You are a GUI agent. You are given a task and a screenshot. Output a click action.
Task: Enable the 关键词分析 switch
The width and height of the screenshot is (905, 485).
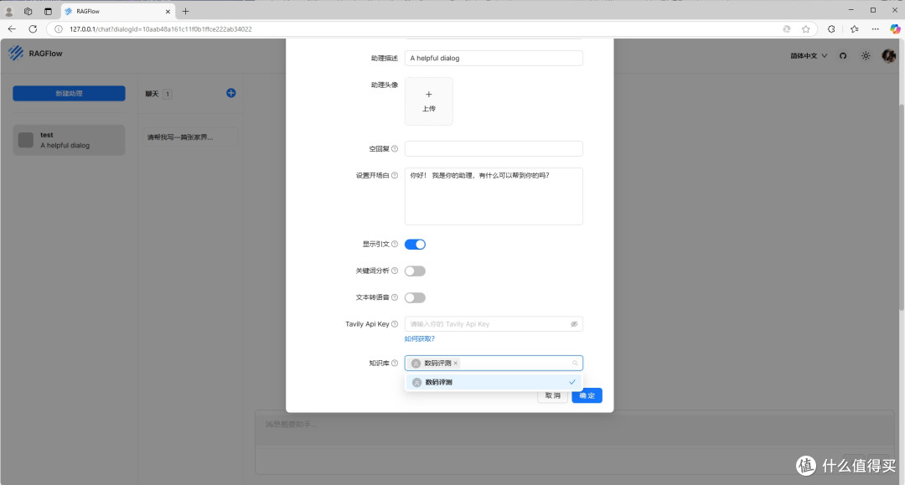pos(415,271)
